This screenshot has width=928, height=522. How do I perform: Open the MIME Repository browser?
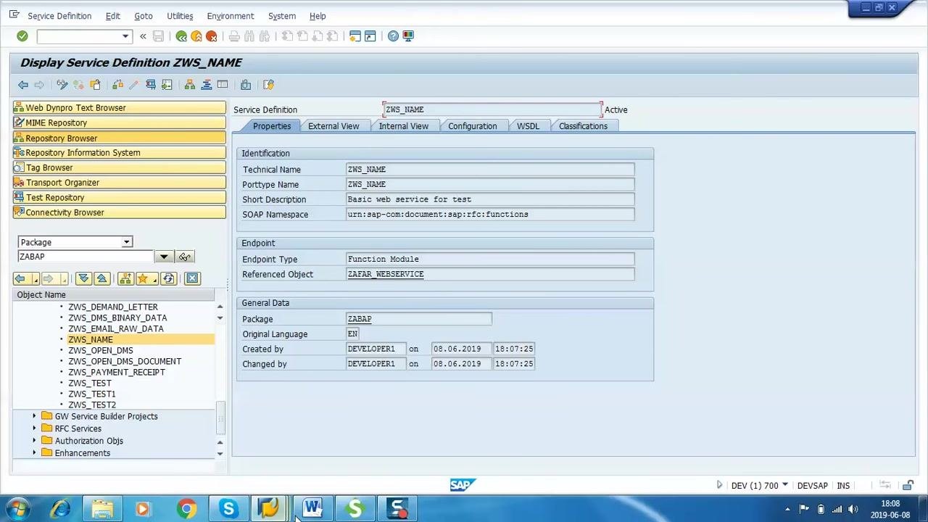tap(120, 123)
